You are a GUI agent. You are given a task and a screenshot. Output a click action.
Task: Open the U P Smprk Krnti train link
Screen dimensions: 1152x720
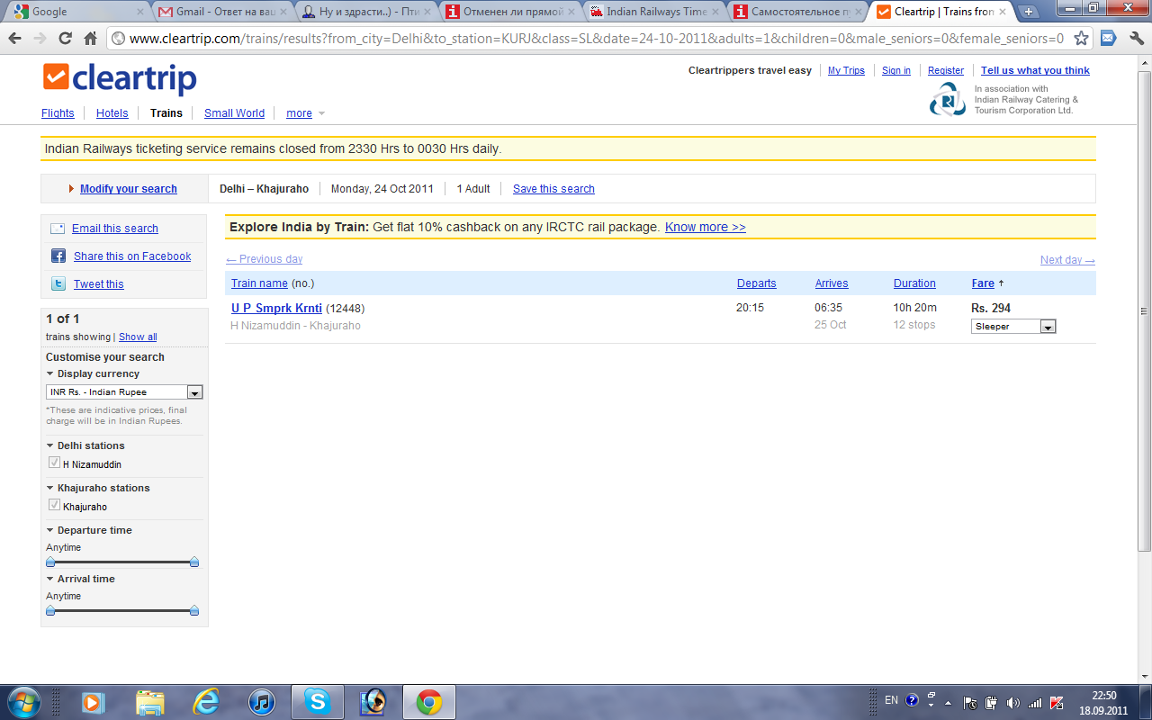tap(276, 309)
